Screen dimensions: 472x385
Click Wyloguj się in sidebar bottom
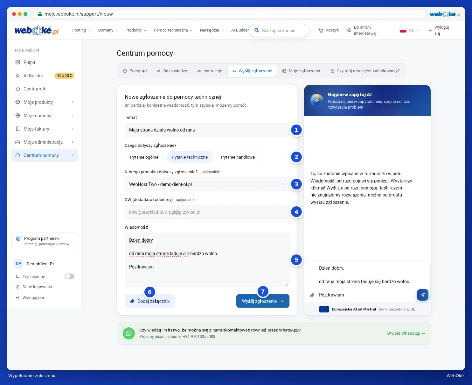[x=30, y=298]
